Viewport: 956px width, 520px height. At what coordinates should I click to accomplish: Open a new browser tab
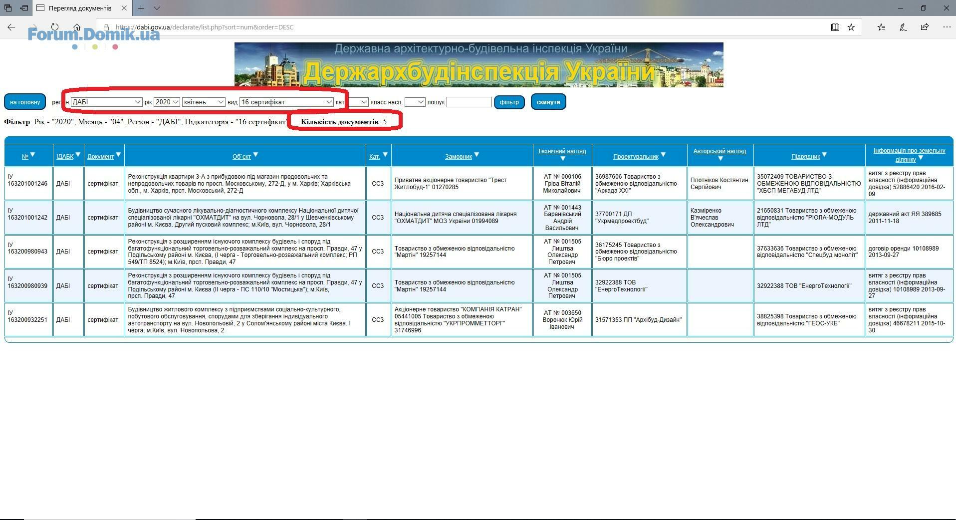point(141,8)
